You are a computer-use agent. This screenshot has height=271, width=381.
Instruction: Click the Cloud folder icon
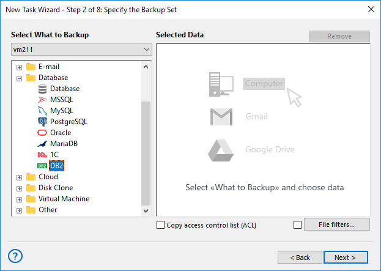(x=31, y=177)
